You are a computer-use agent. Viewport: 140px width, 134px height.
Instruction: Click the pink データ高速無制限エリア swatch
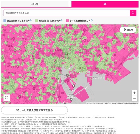(x=67, y=21)
